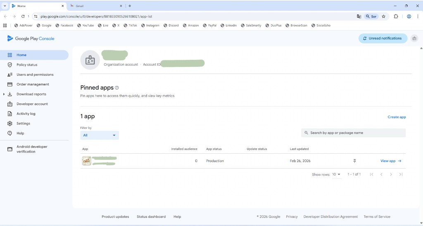Viewport: 423px width, 226px height.
Task: Open the YouTube bookmark in the bookmarks bar
Action: (85, 25)
